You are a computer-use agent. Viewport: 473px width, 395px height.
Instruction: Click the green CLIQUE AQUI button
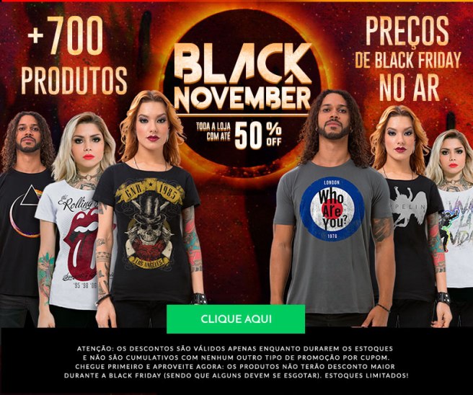coord(236,319)
